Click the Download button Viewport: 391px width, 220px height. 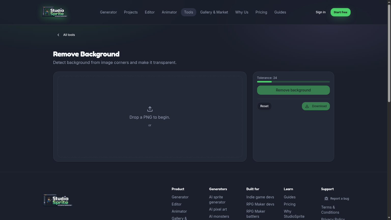(316, 106)
